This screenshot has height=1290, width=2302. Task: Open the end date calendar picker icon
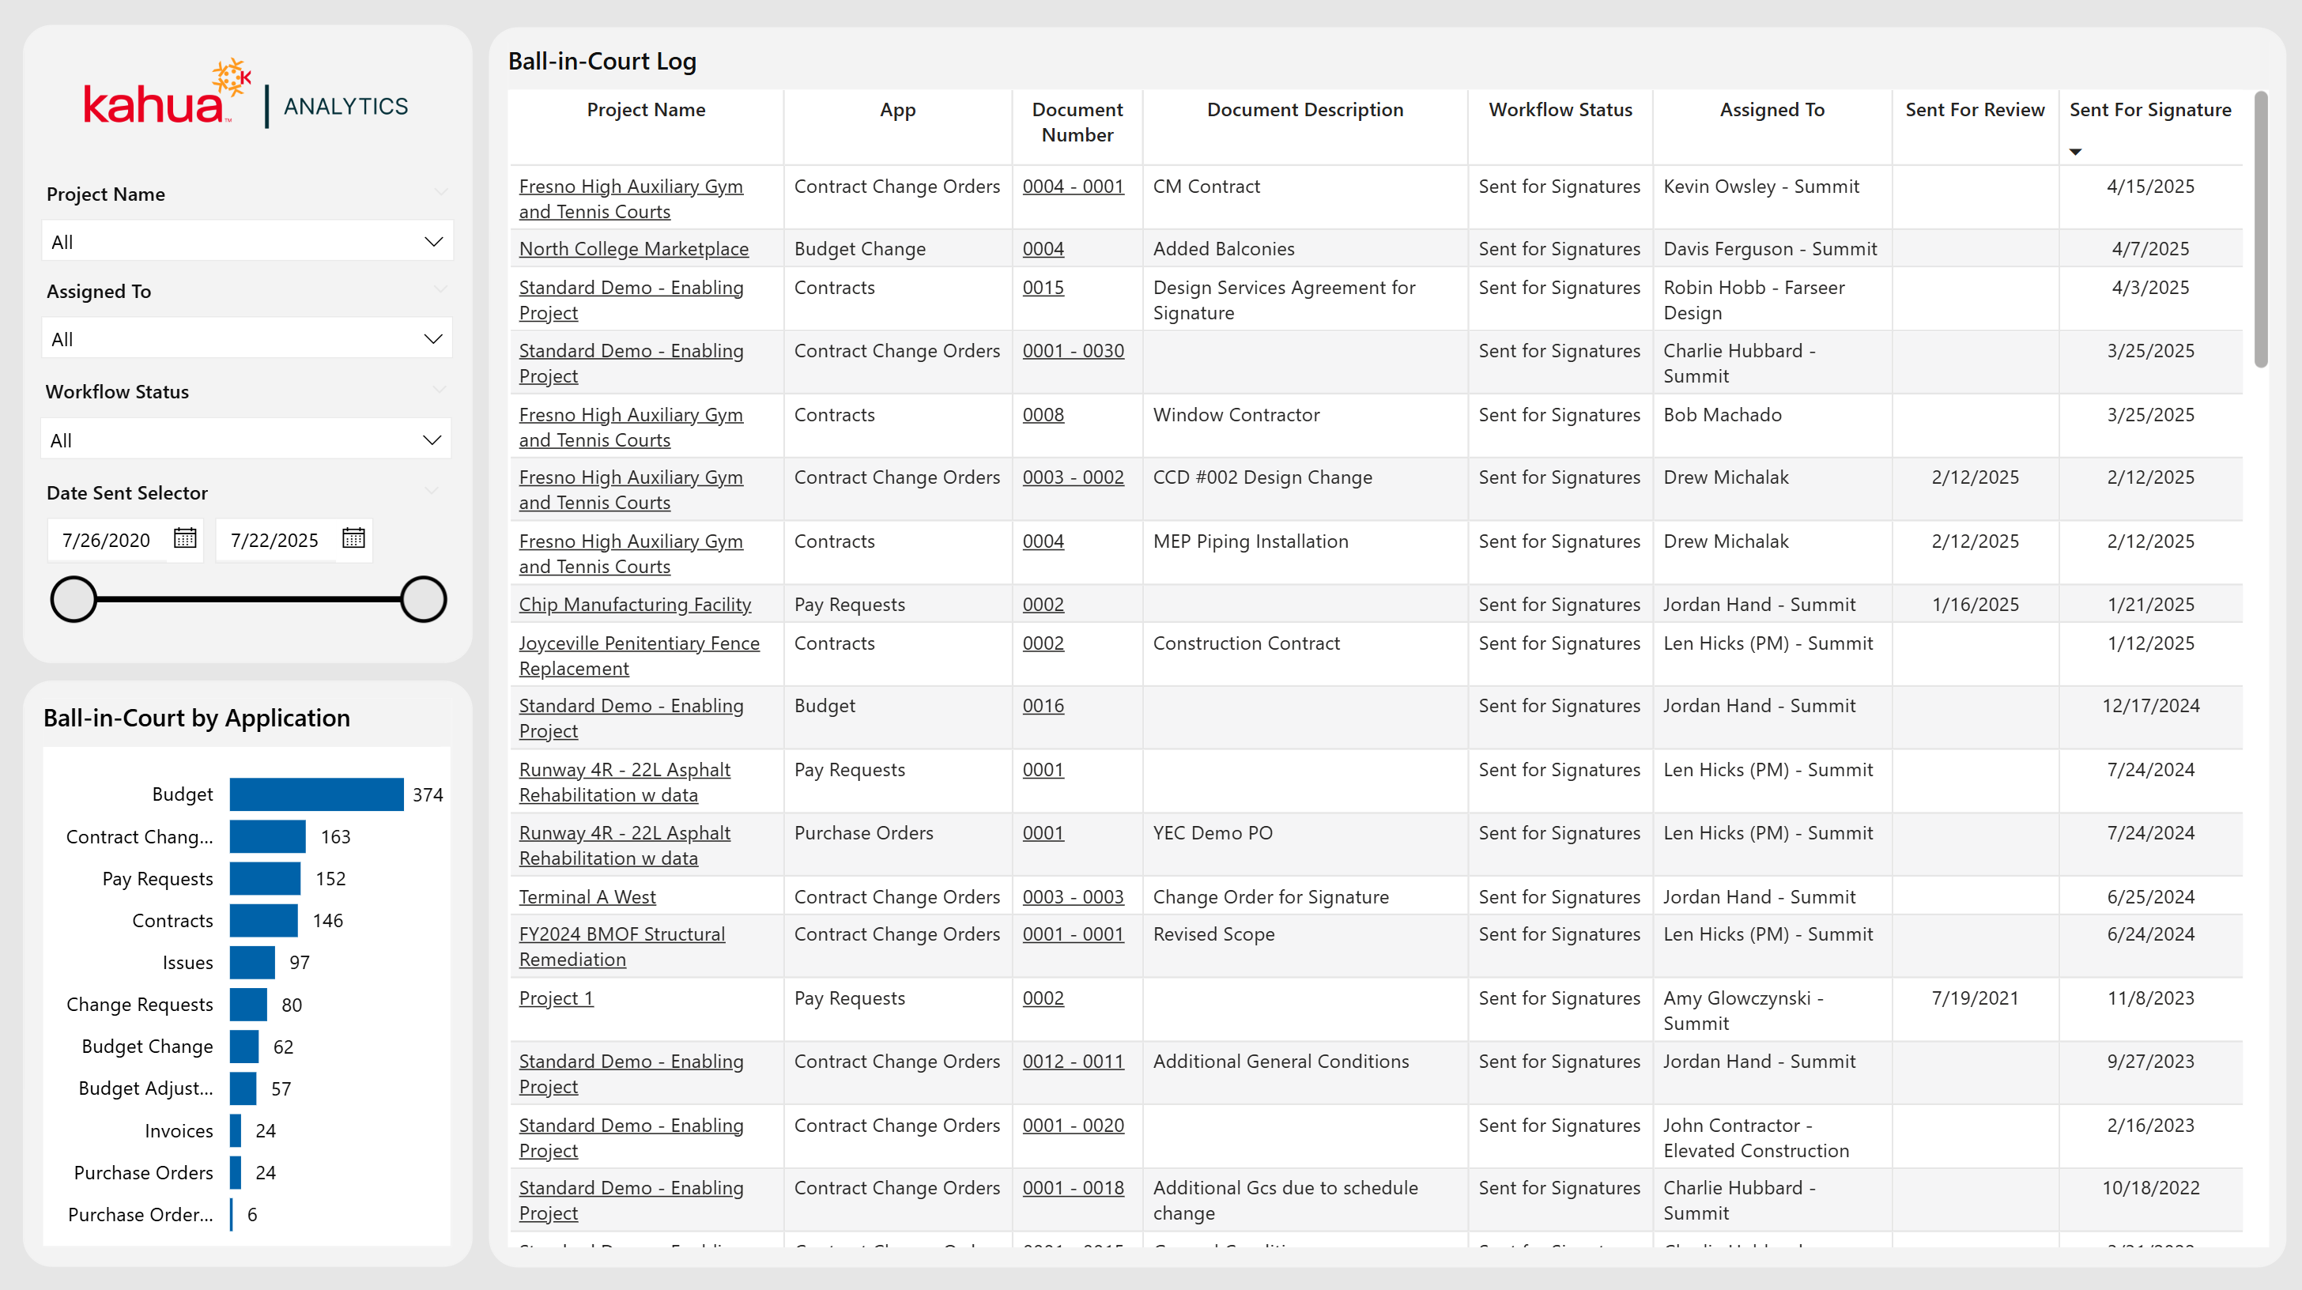[x=353, y=539]
